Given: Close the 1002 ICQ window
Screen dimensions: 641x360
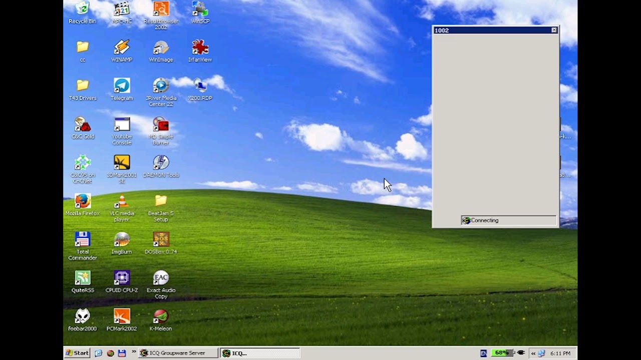Looking at the screenshot, I should point(554,30).
